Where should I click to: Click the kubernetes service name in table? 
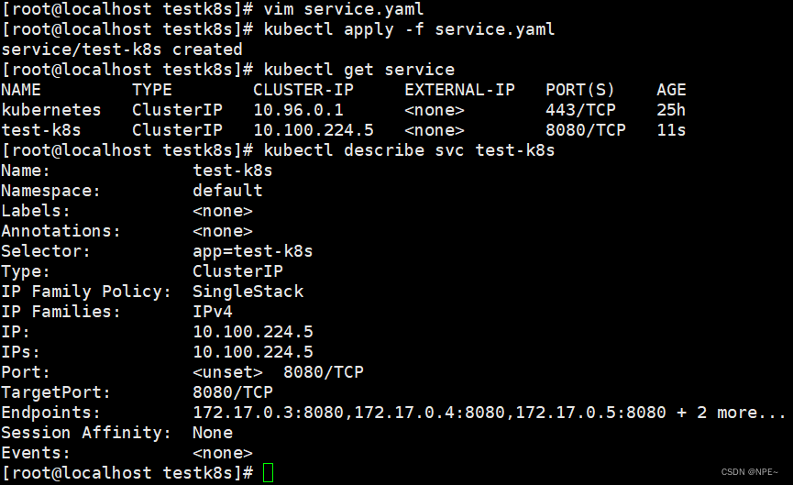tap(51, 110)
